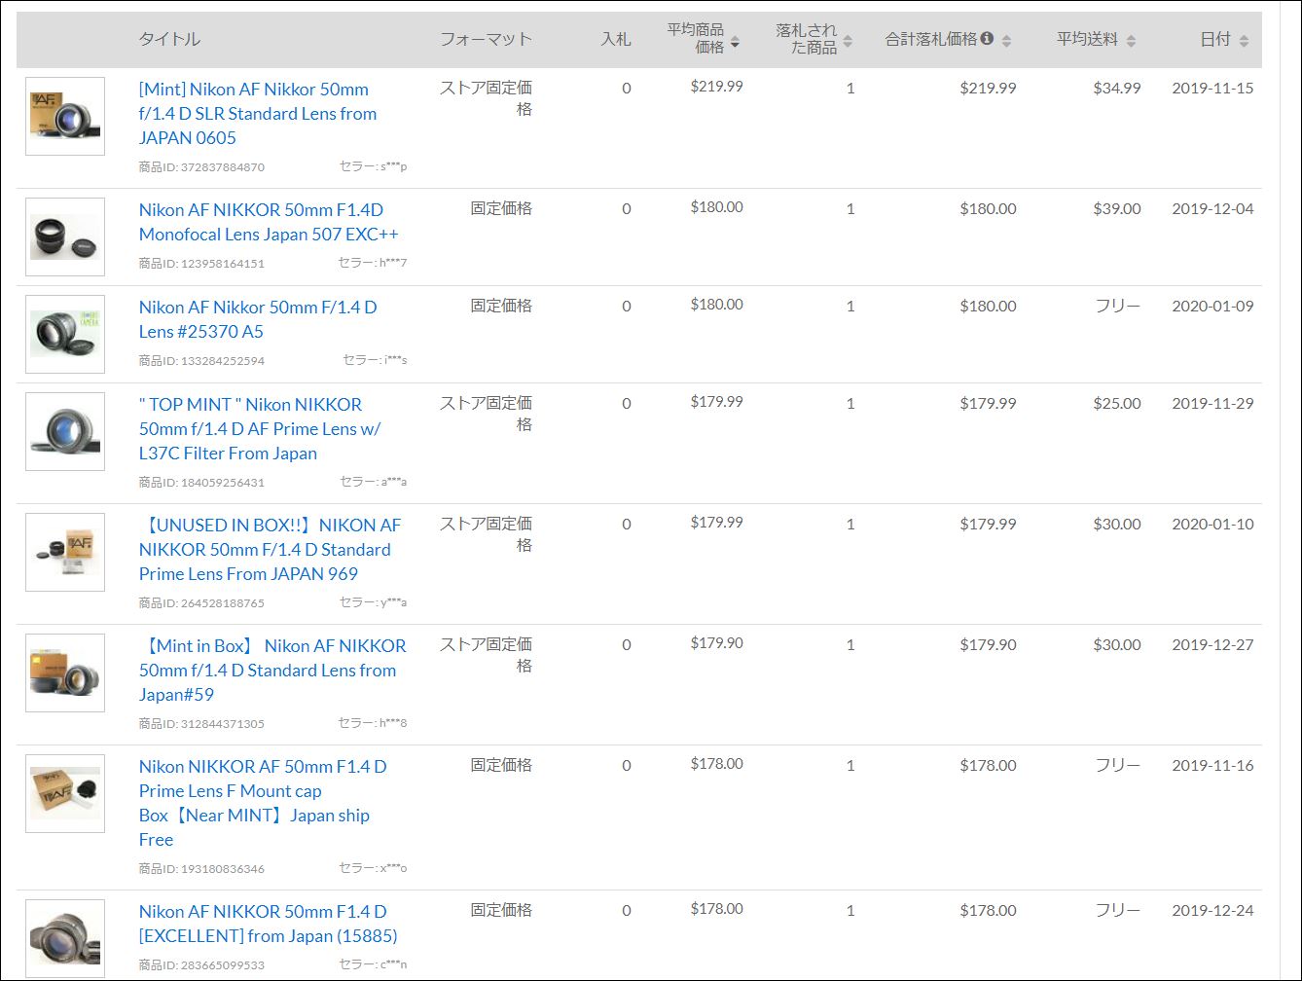This screenshot has height=981, width=1302.
Task: Click 固定価格 format in 507 EXC++ row
Action: click(501, 208)
